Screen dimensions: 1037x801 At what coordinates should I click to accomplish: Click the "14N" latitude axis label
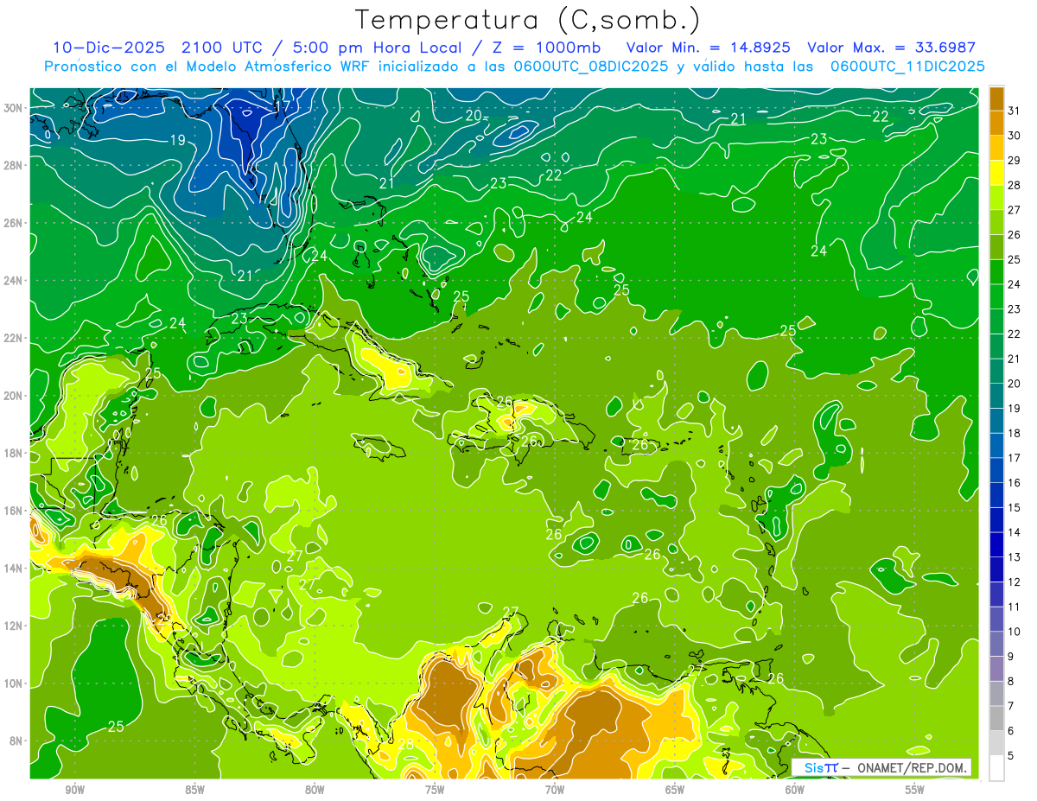pos(14,569)
